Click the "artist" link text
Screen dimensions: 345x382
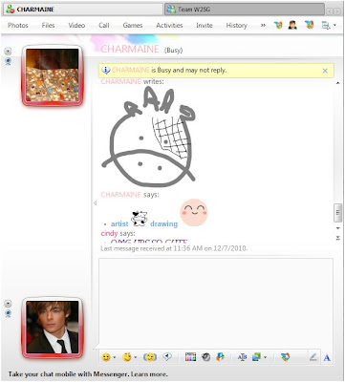(x=119, y=223)
